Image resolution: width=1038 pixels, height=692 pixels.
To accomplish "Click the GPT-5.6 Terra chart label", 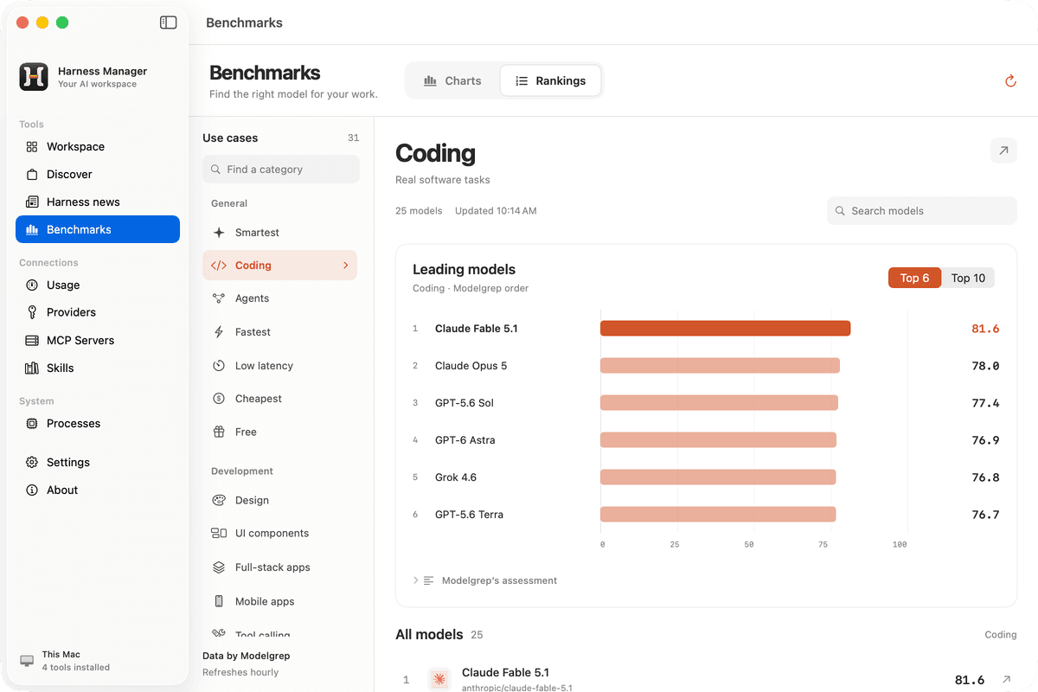I will point(469,515).
